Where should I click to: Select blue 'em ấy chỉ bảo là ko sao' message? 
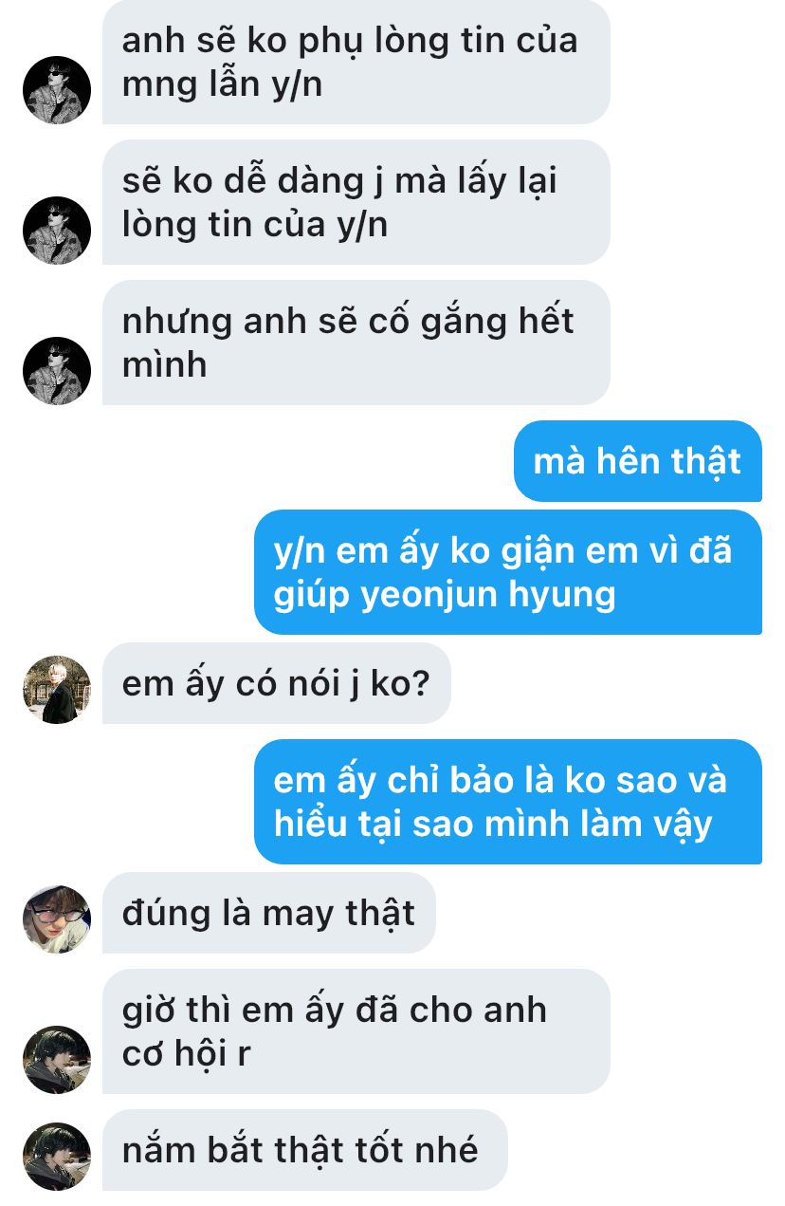click(x=508, y=802)
